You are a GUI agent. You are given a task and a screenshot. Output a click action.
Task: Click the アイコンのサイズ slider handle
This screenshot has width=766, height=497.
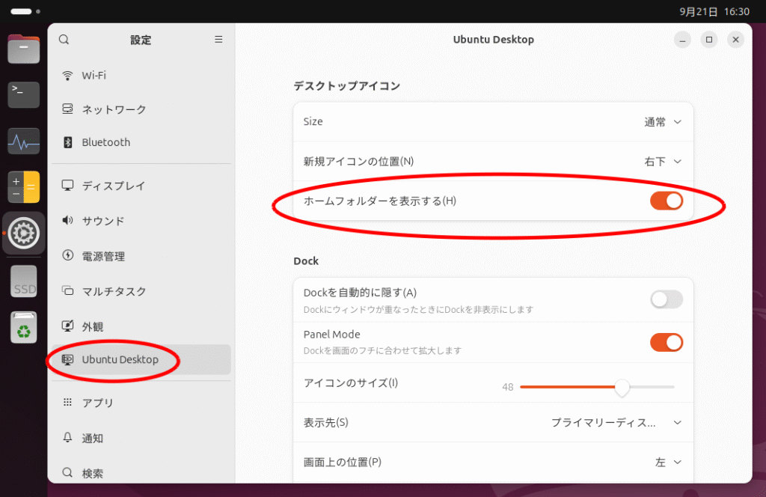[622, 387]
